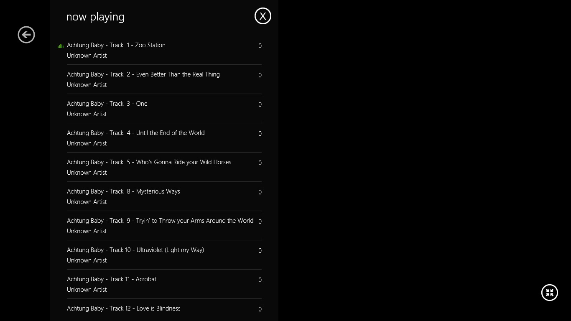The image size is (571, 321).
Task: Choose Track 4 - Until the End of the World
Action: [x=164, y=138]
